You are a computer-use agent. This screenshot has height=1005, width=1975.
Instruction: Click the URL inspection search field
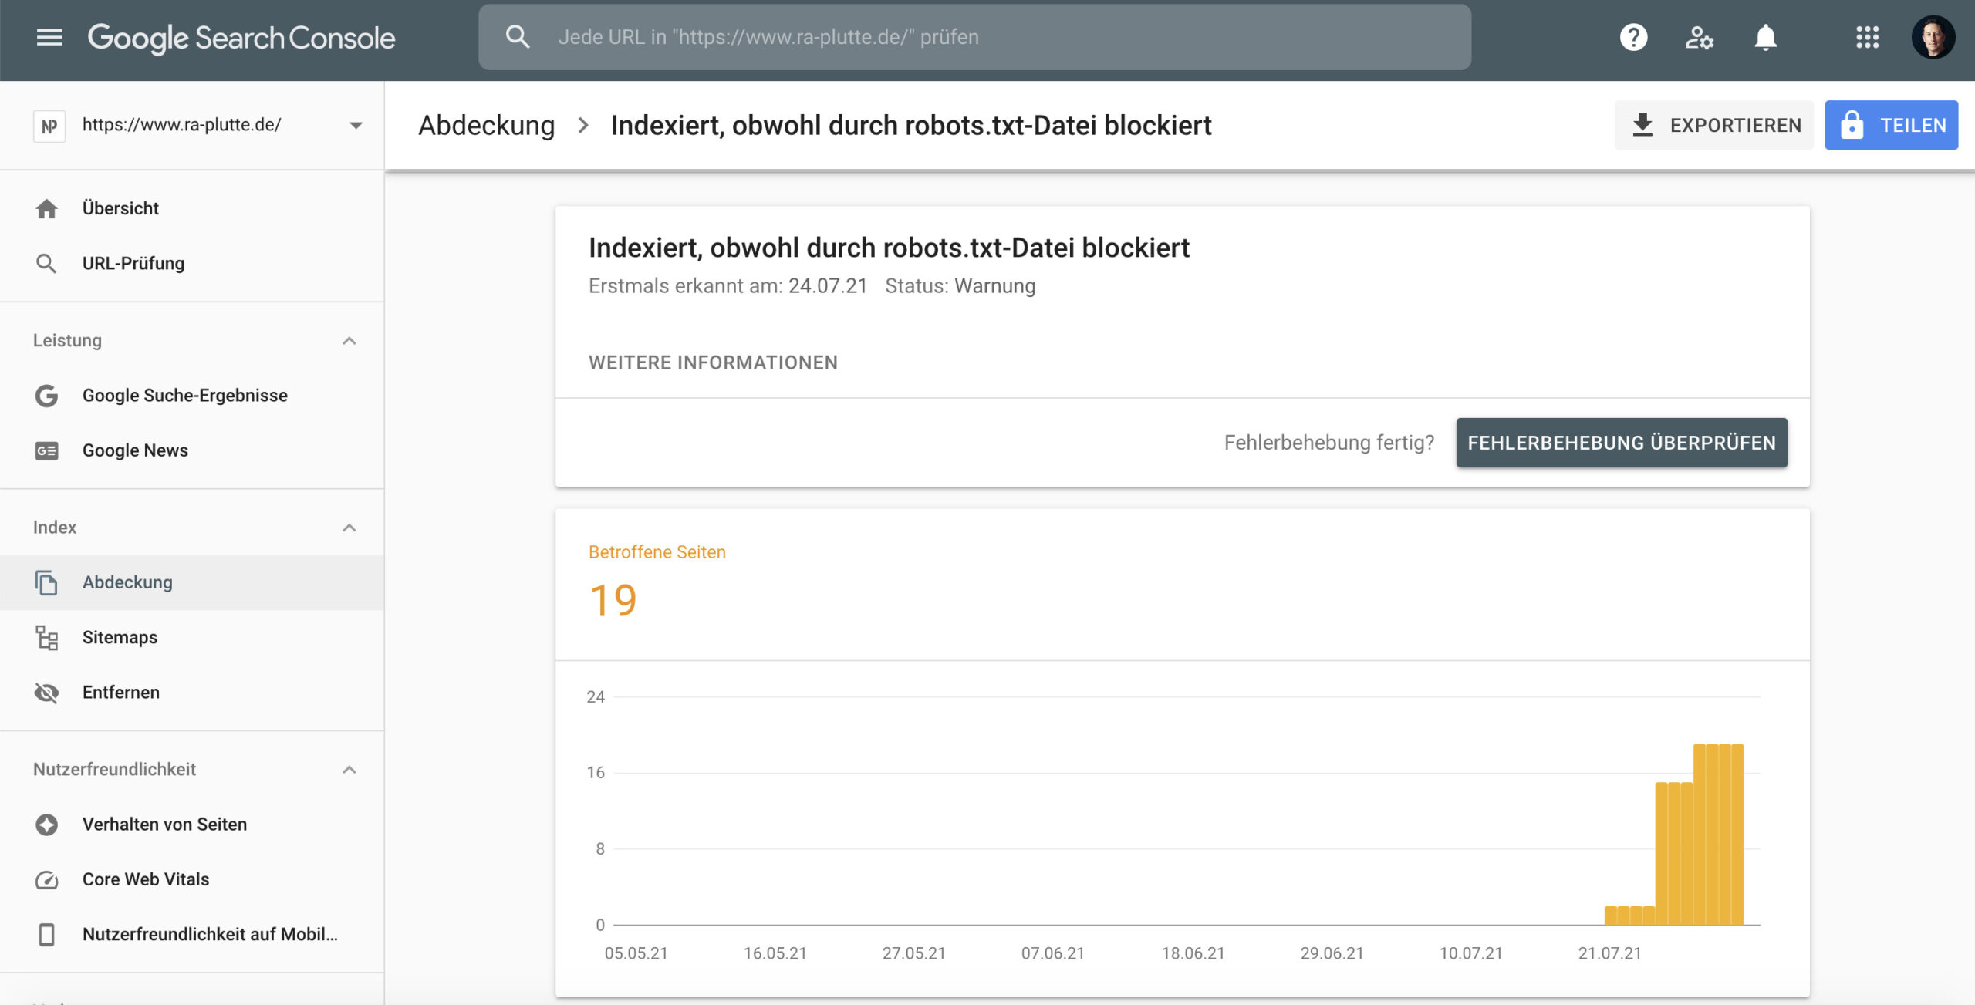(x=974, y=37)
